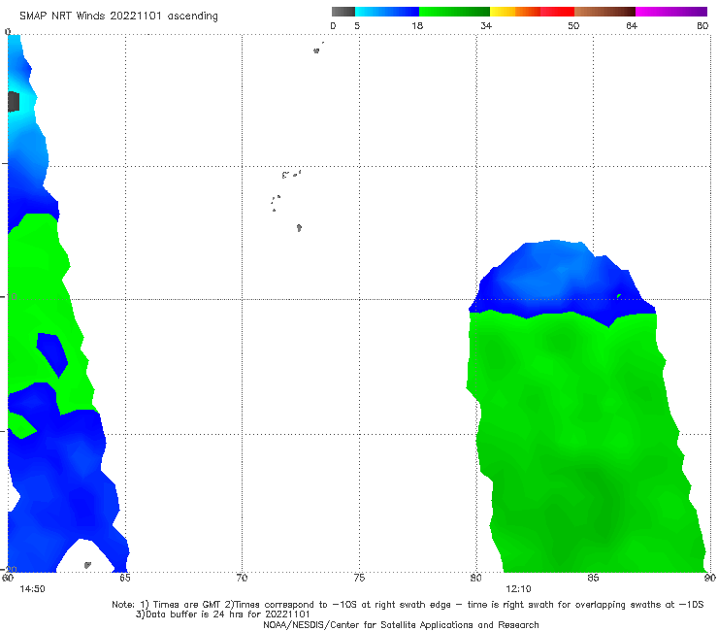718x631 pixels.
Task: Click the colorbar label '50'
Action: coord(573,25)
